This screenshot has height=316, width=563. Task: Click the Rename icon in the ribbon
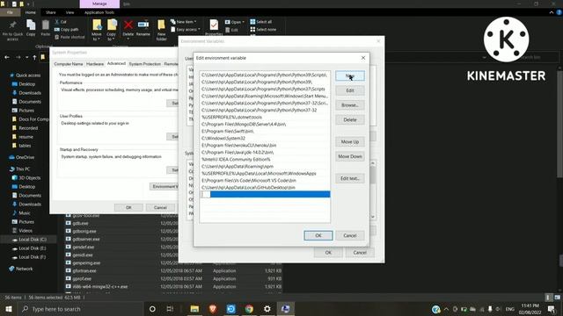click(143, 25)
